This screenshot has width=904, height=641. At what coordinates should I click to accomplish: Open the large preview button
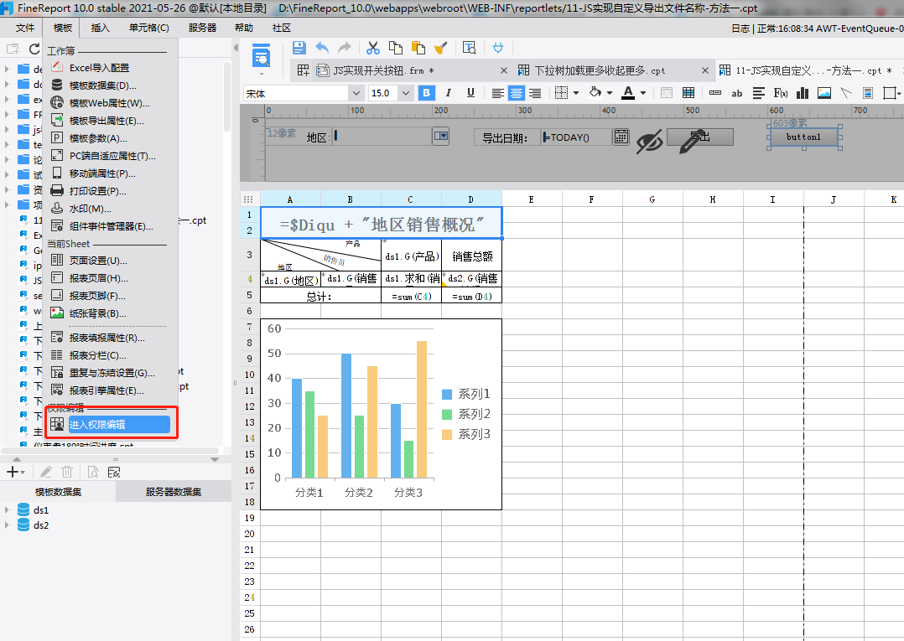click(261, 56)
